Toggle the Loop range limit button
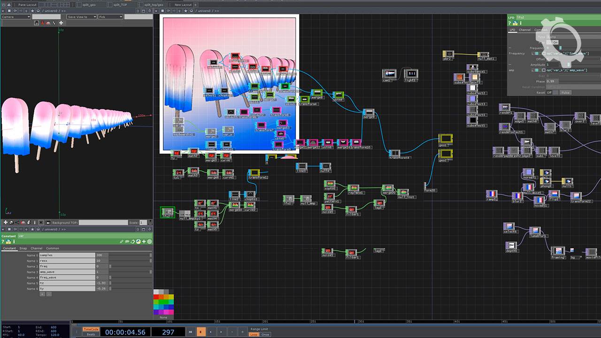 (254, 335)
